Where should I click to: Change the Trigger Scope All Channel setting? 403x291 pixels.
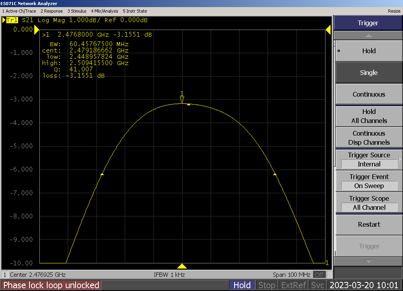pos(368,203)
